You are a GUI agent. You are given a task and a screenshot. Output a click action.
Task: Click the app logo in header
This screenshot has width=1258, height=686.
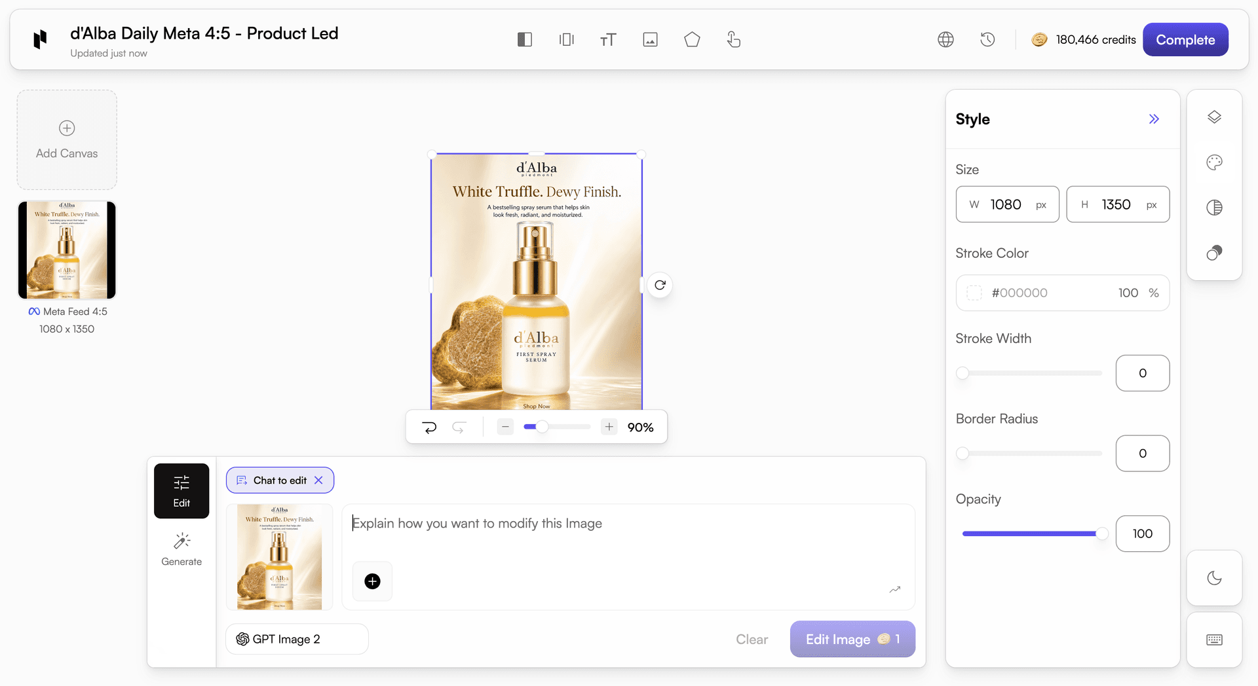(40, 39)
